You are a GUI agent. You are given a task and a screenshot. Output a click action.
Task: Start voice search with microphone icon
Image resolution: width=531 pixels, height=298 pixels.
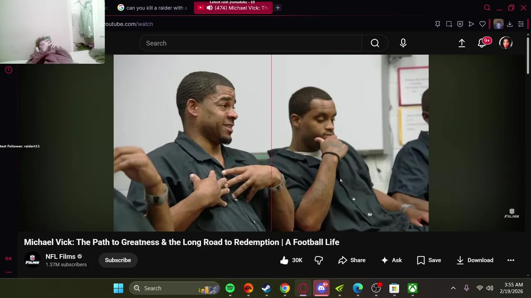(403, 43)
